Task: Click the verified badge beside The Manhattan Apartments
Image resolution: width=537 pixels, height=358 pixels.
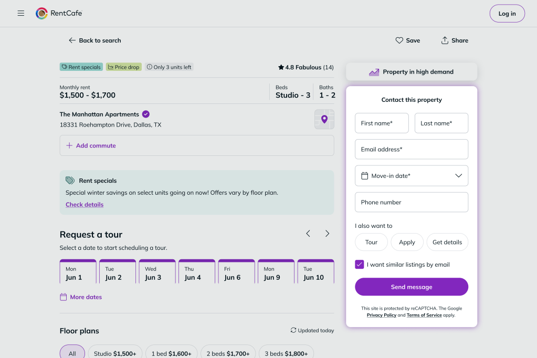Action: click(x=146, y=114)
